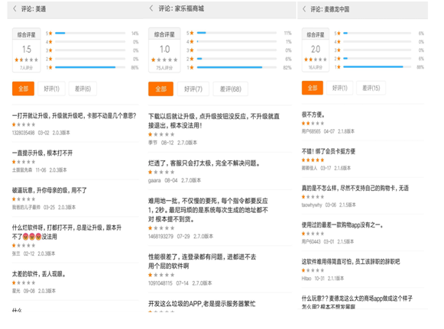Open review '一直提示升级,根本打不开'
This screenshot has width=444, height=329.
(x=42, y=153)
